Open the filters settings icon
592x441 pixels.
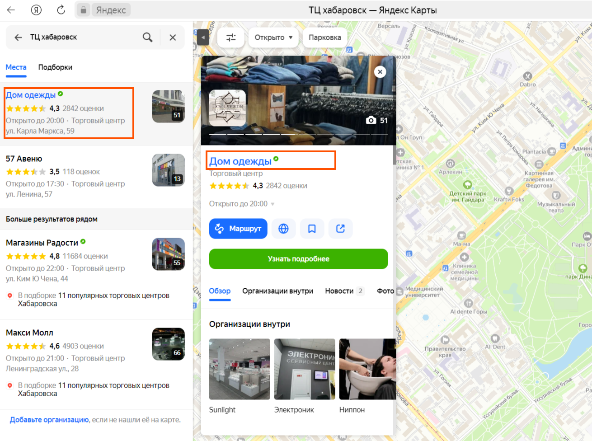pos(231,38)
